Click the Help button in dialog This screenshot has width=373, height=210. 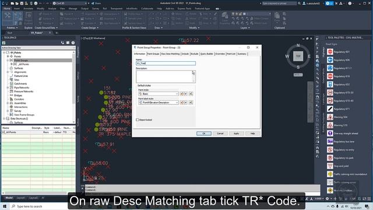(252, 134)
